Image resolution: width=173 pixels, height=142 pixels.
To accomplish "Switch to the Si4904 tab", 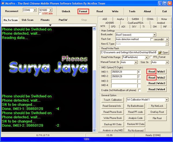I will 135,19.
